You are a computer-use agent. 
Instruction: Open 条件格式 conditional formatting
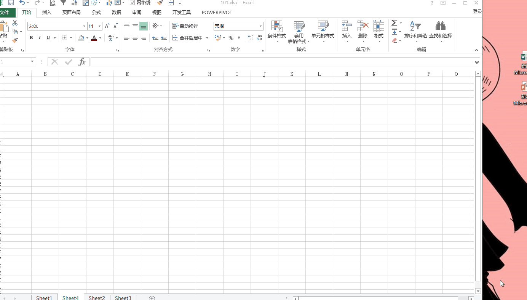[277, 32]
